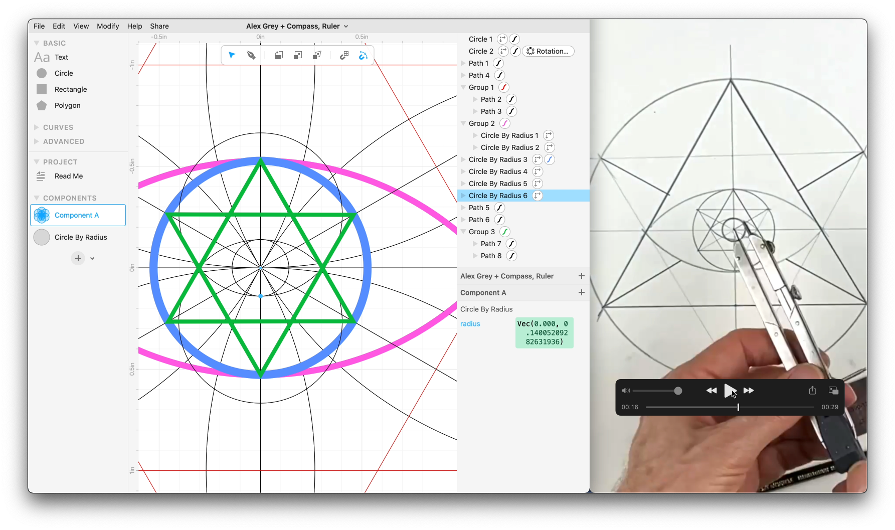Collapse the Group 2 disclosure triangle
The height and width of the screenshot is (530, 895).
tap(463, 123)
